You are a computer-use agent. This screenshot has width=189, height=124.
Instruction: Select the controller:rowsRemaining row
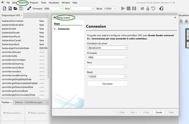tap(24, 76)
